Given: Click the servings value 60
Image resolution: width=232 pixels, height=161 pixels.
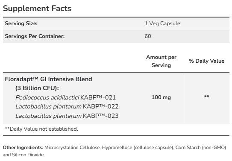Looking at the screenshot, I should point(148,36).
